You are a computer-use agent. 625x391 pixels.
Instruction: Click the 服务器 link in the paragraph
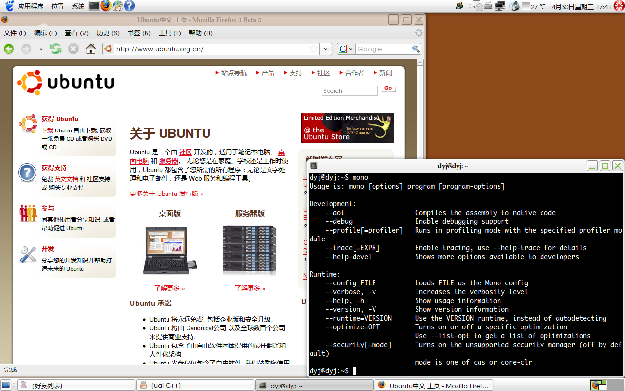(168, 161)
